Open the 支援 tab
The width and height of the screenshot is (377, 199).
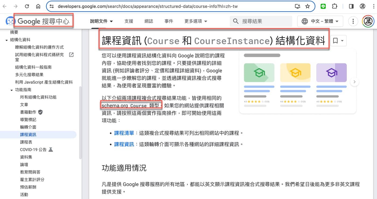click(129, 21)
